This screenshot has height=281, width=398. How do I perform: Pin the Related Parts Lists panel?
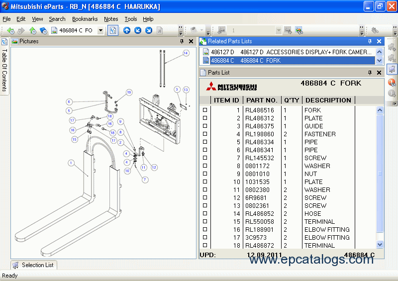[370, 41]
